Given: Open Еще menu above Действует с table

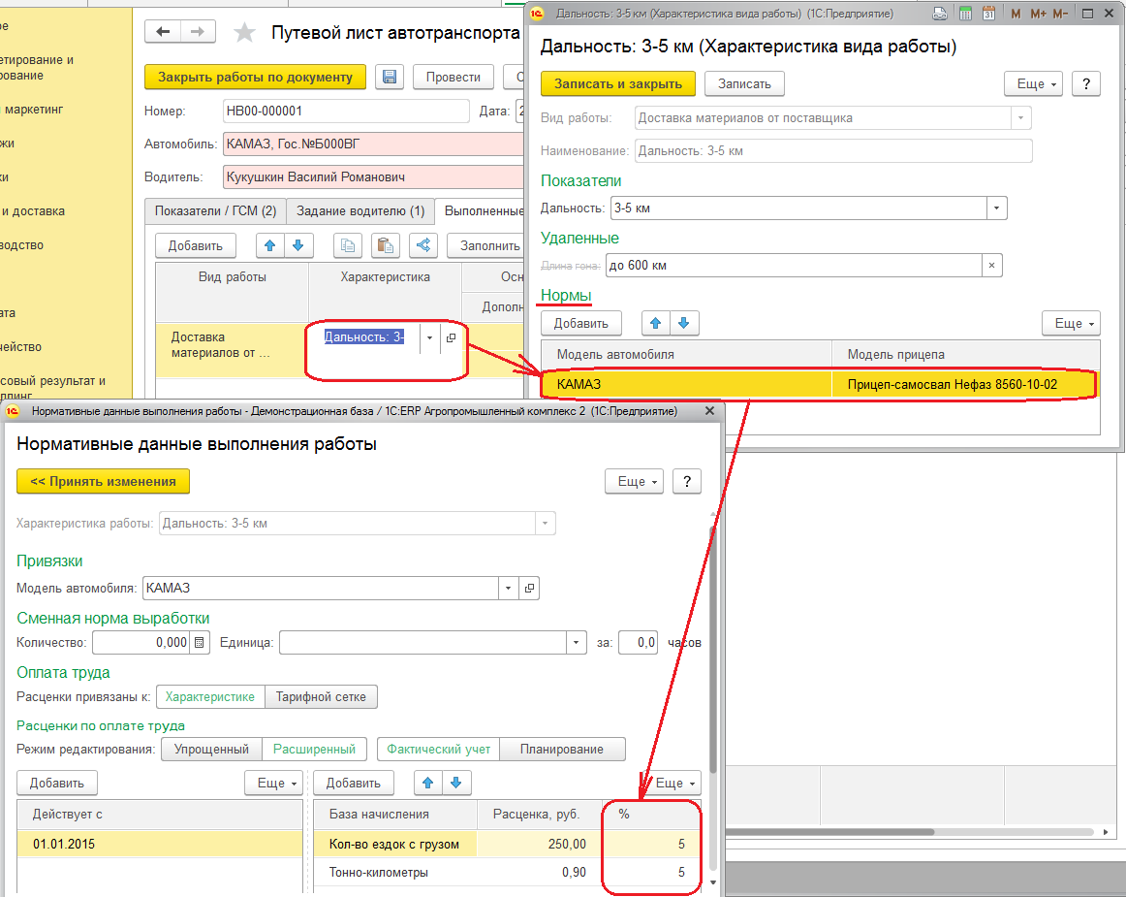Looking at the screenshot, I should pos(274,784).
